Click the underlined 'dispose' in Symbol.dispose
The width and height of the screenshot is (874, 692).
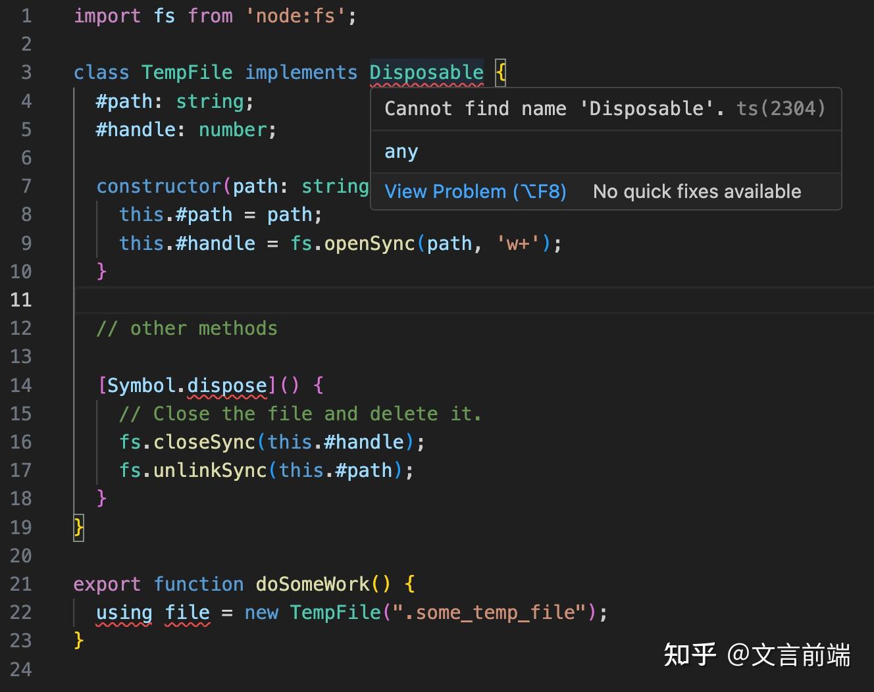point(226,385)
